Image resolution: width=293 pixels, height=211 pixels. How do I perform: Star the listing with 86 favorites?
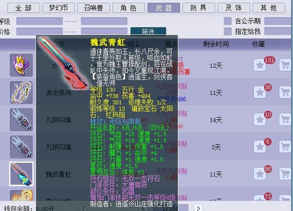click(x=260, y=174)
